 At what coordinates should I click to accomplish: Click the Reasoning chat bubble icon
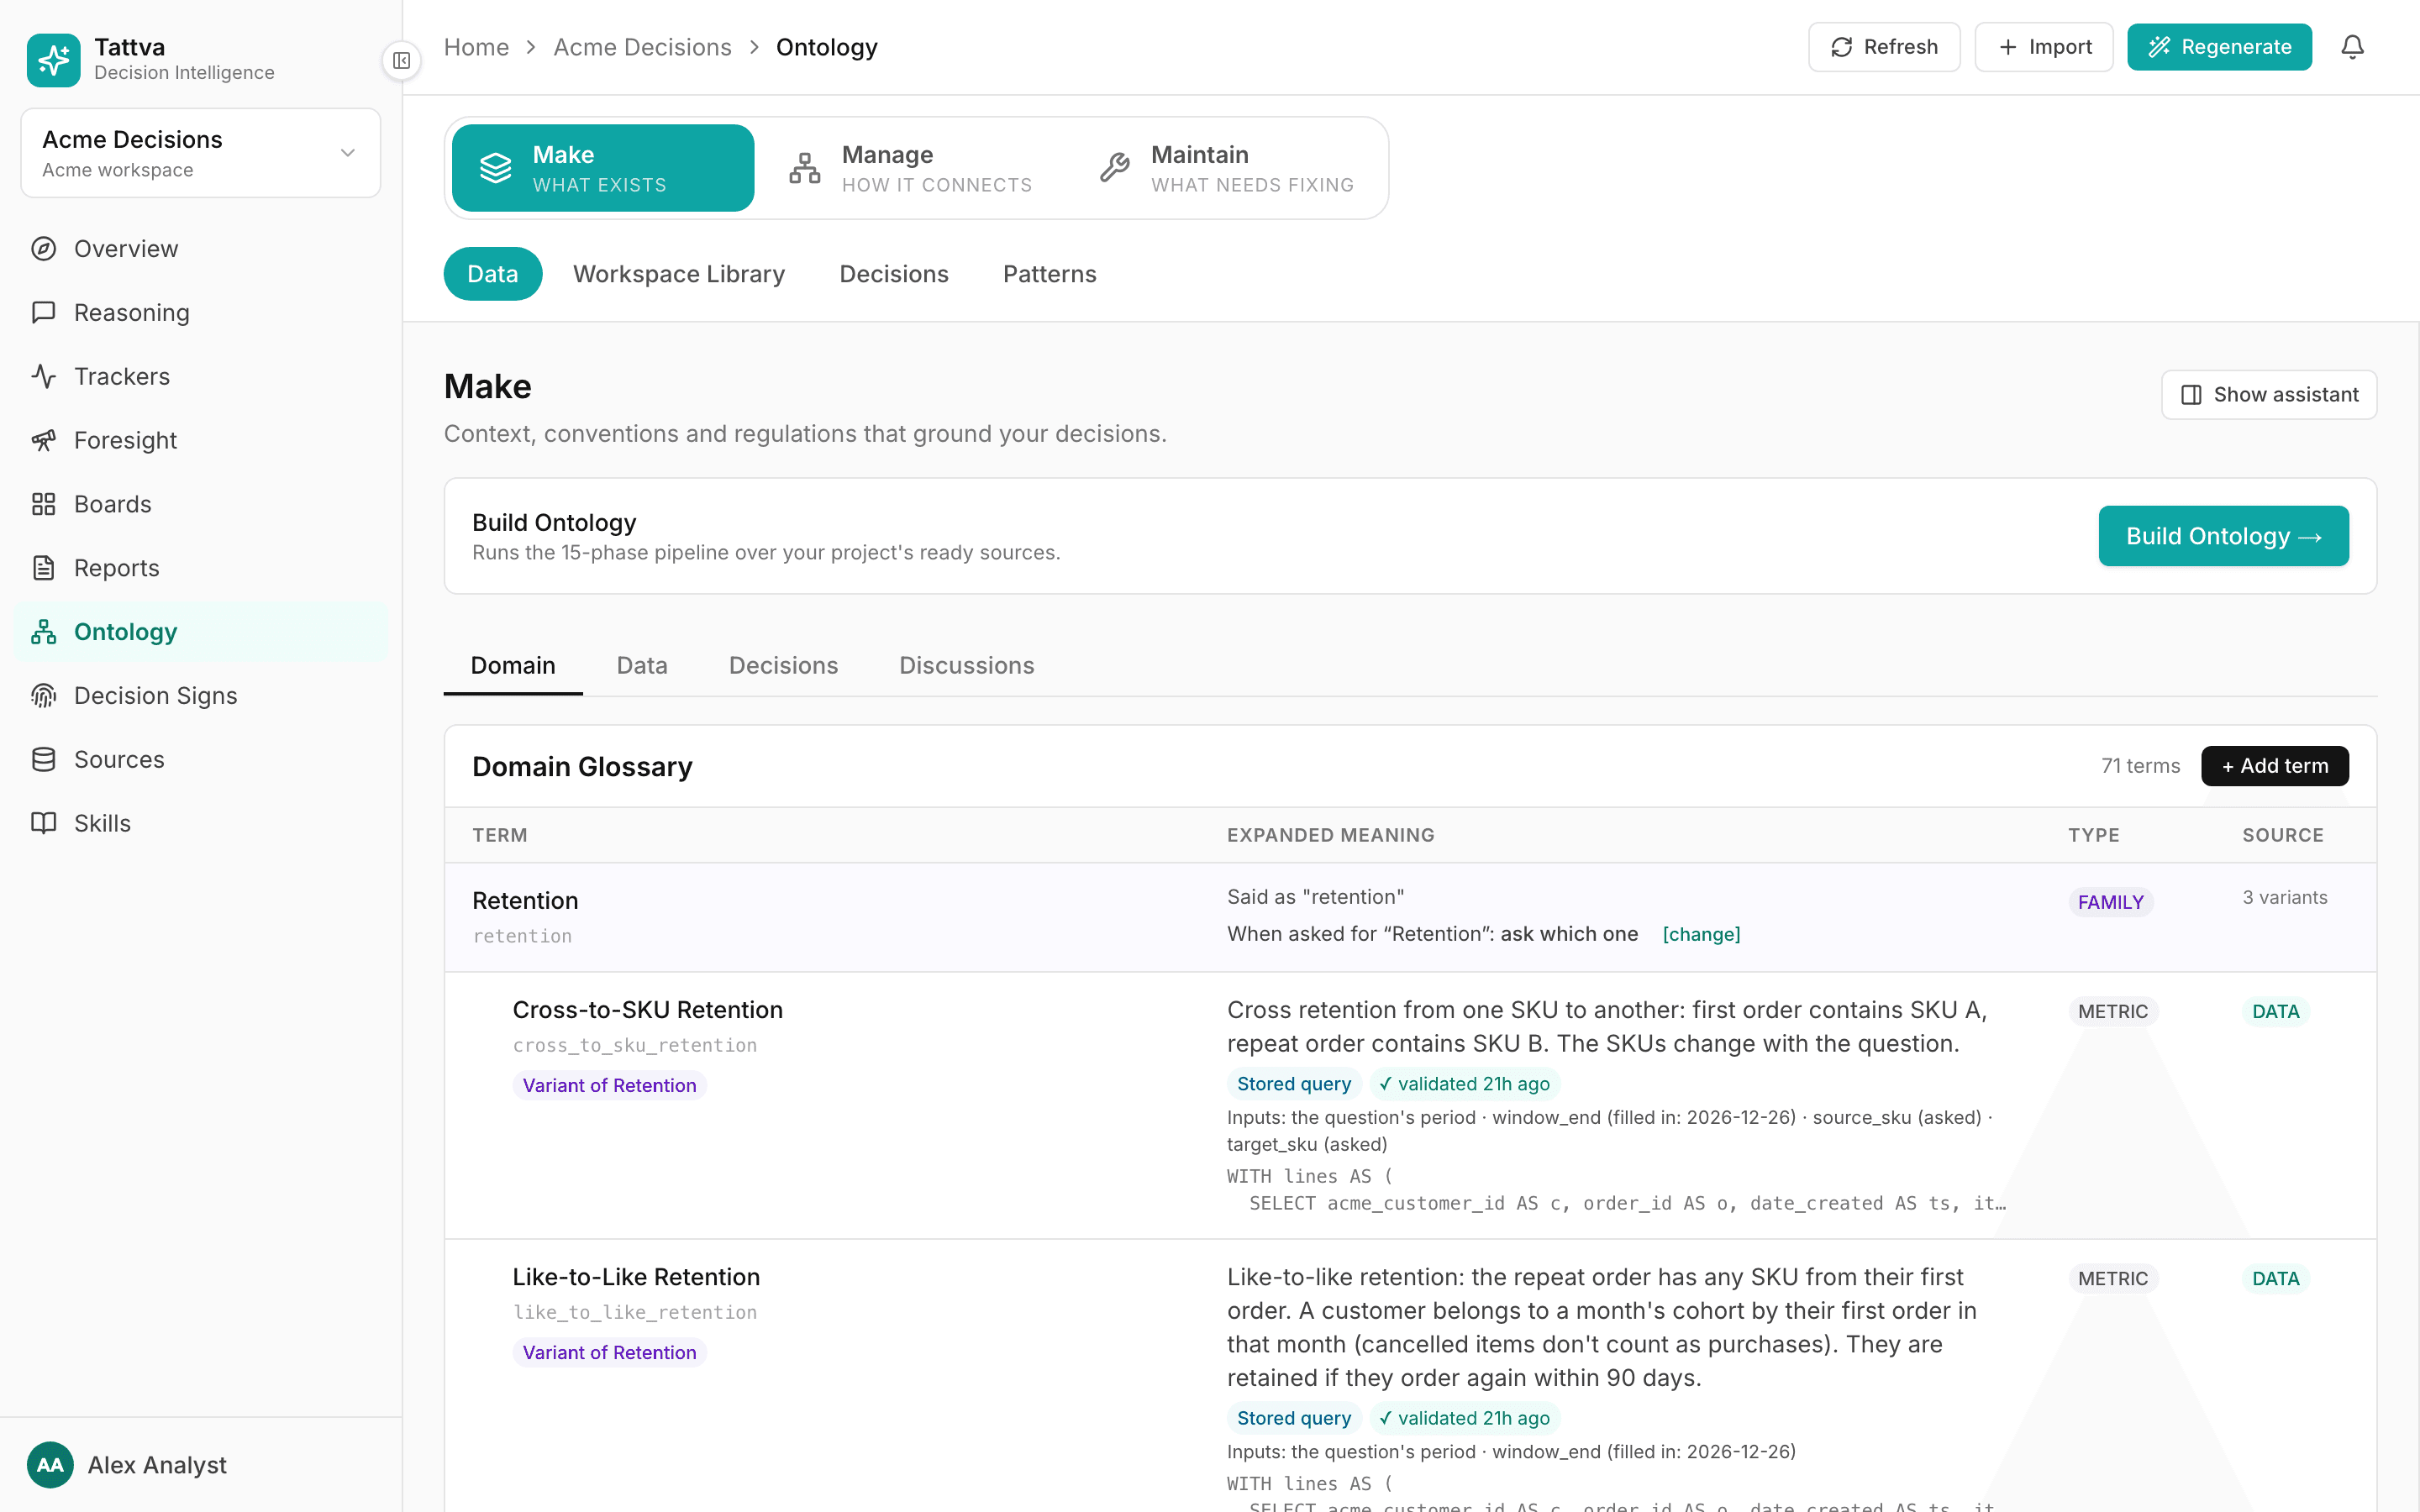coord(43,312)
